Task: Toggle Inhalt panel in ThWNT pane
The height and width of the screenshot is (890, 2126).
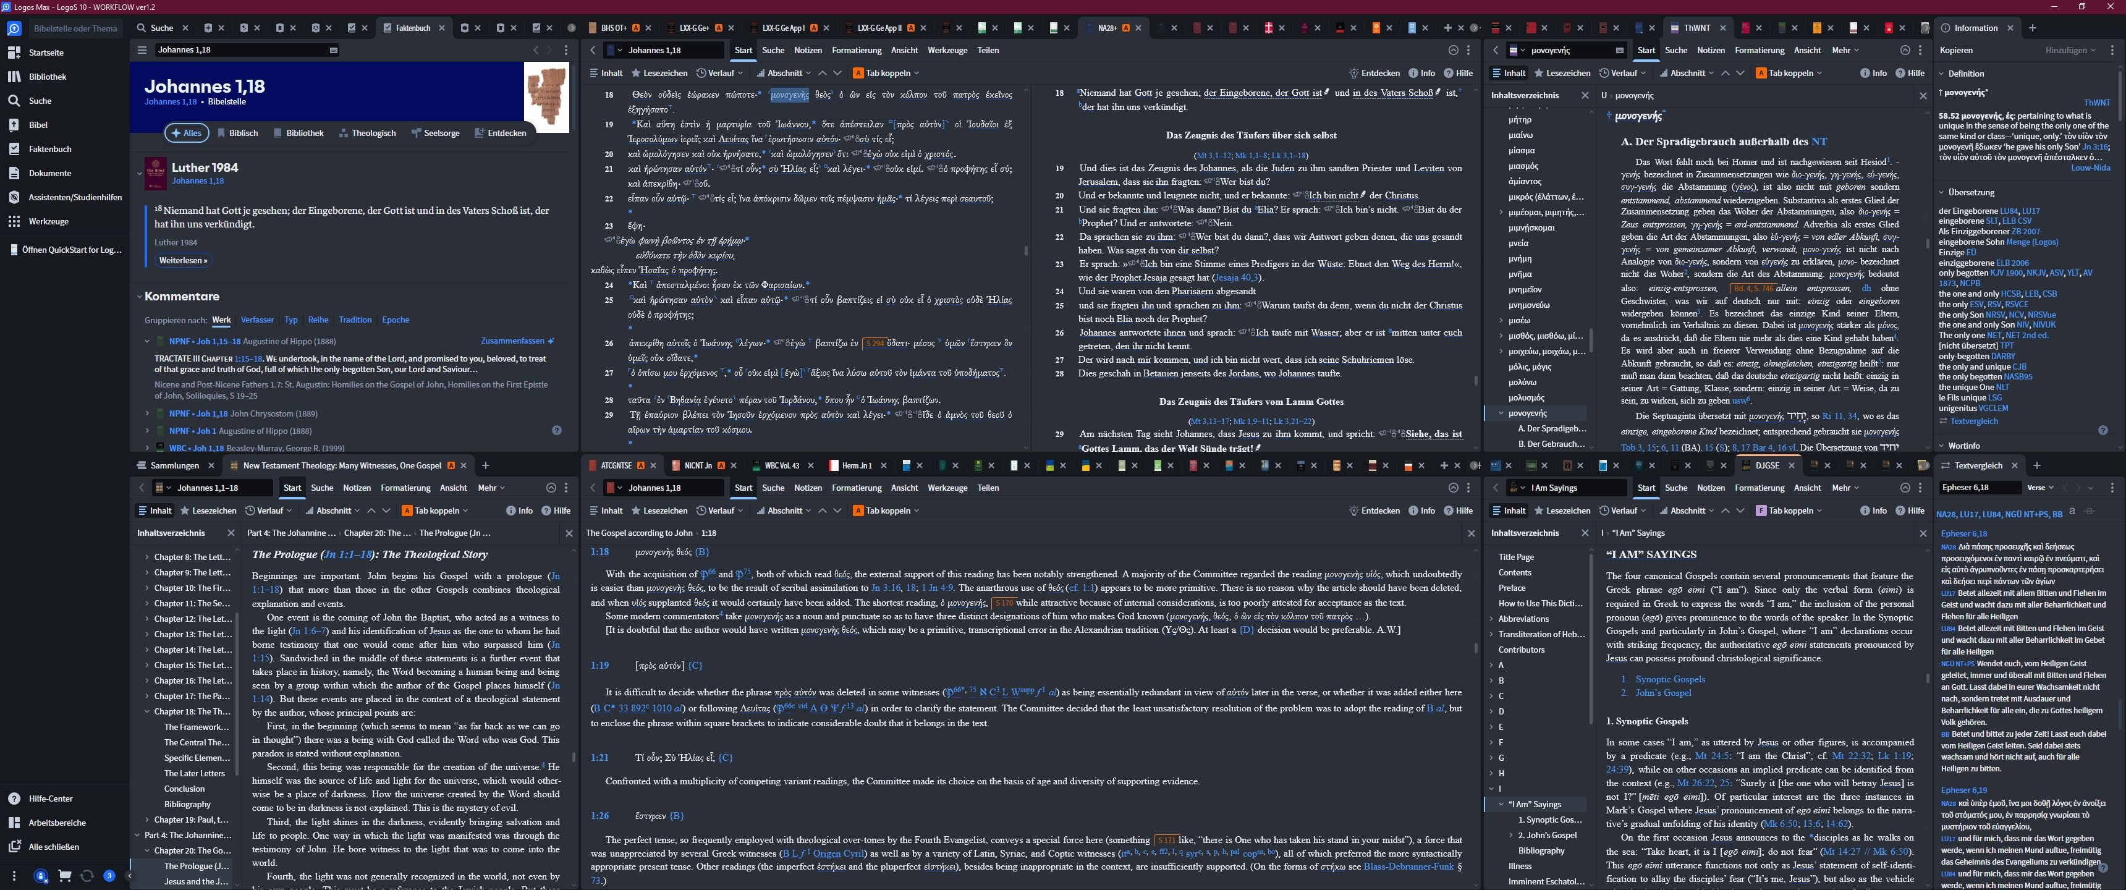Action: point(1508,73)
